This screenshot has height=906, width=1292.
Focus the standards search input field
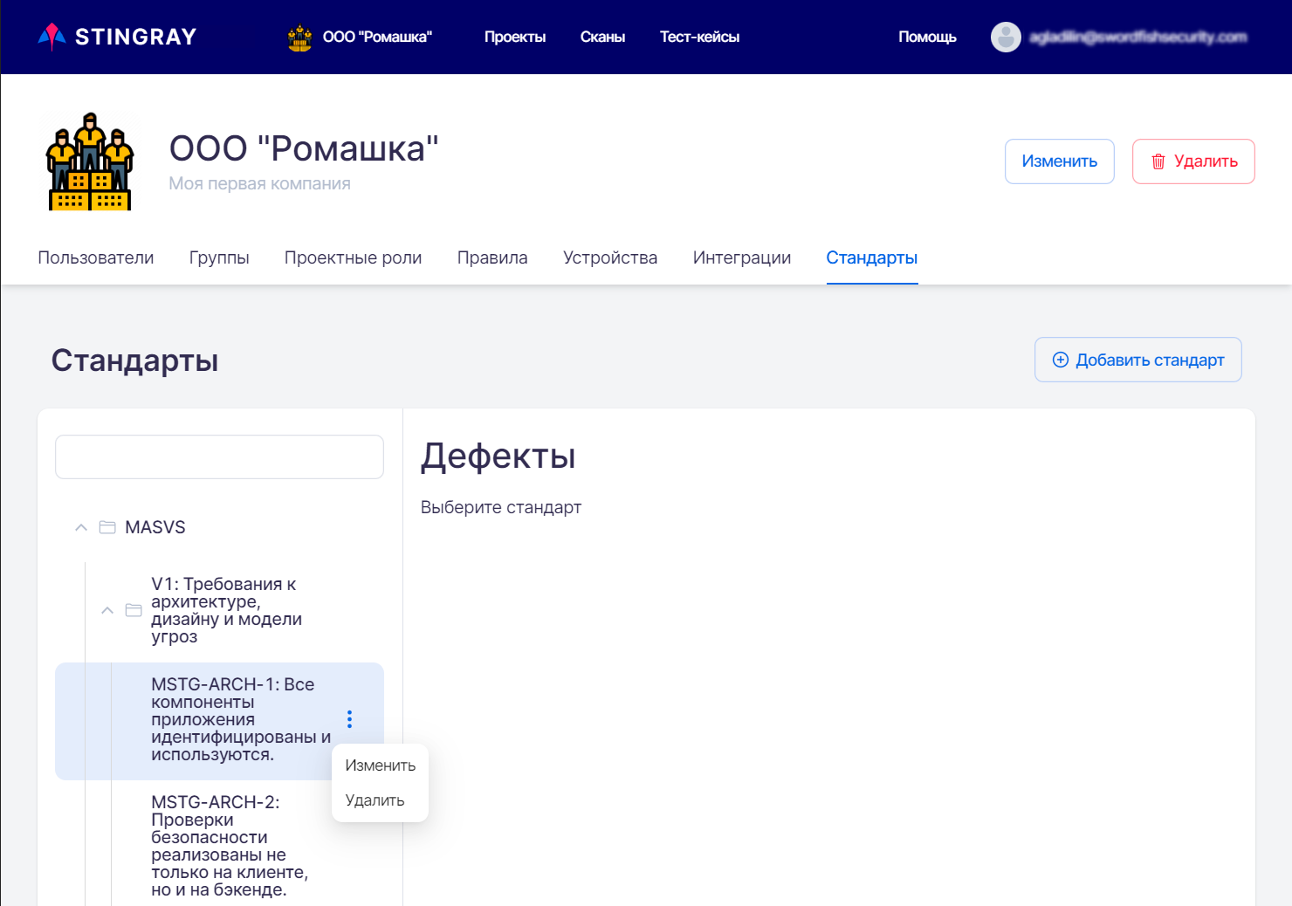[x=219, y=456]
